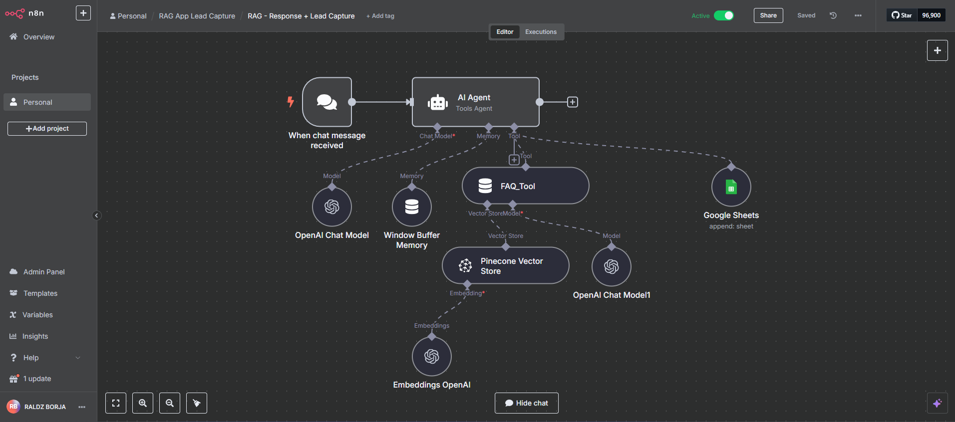Click the Projects heading in sidebar
This screenshot has width=955, height=422.
tap(25, 77)
